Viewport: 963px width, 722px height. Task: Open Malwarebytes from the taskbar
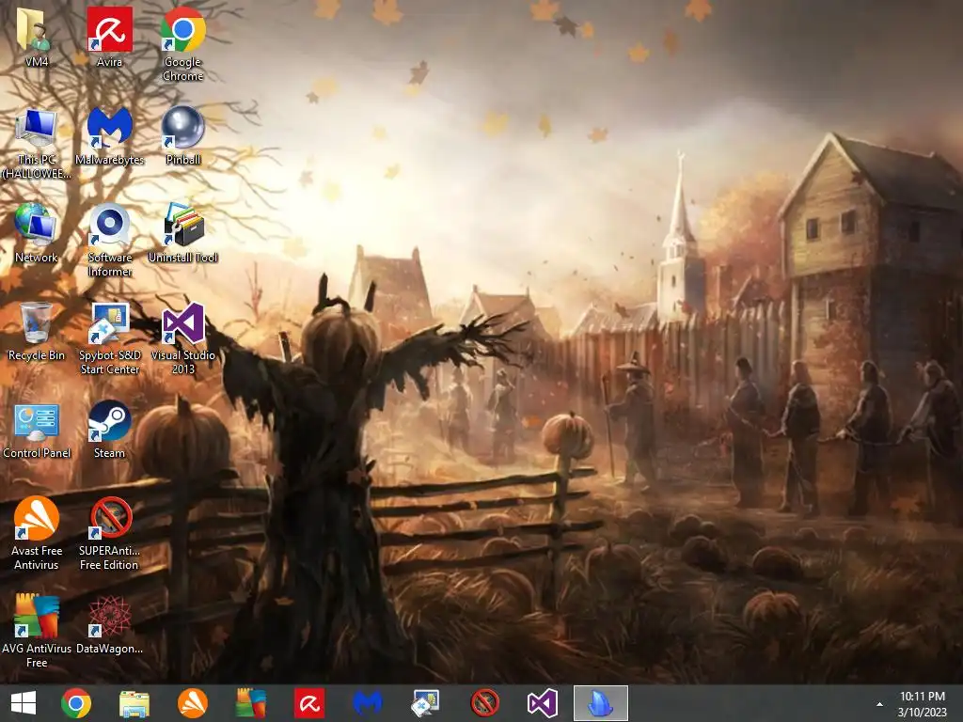coord(368,703)
